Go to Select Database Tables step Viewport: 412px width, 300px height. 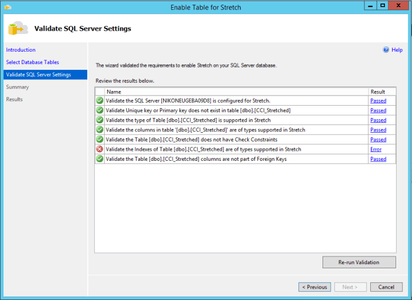click(x=32, y=62)
